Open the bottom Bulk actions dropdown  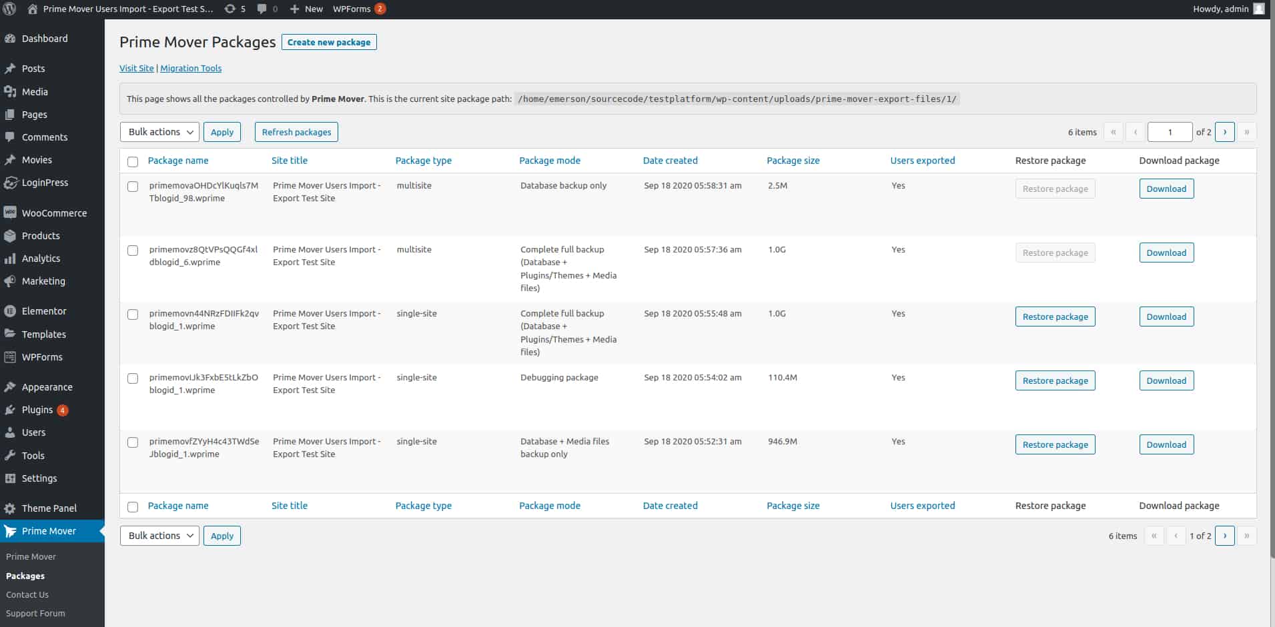point(159,536)
